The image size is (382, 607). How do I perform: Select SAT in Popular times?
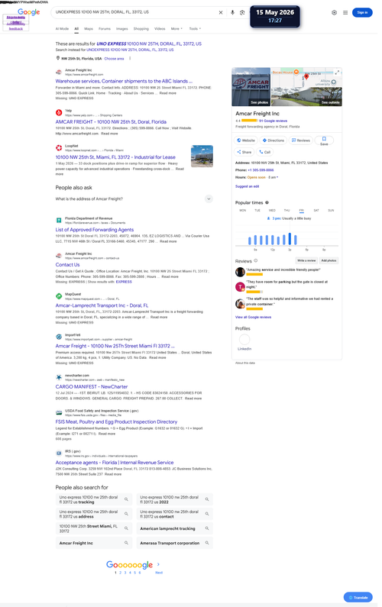tap(316, 210)
